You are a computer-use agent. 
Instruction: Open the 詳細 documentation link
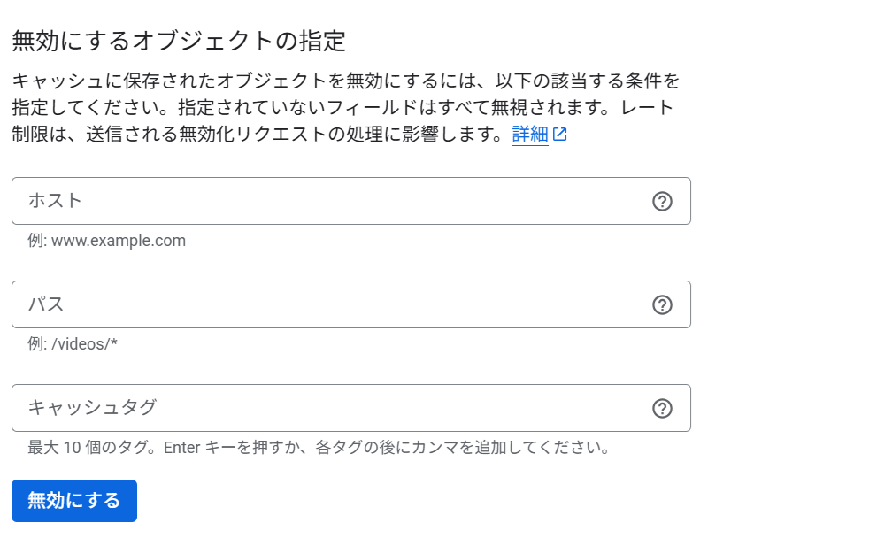(530, 134)
